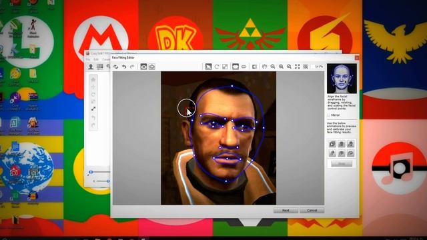Viewport: 427px width, 240px height.
Task: Play the second top-row calibration animation
Action: 342,144
